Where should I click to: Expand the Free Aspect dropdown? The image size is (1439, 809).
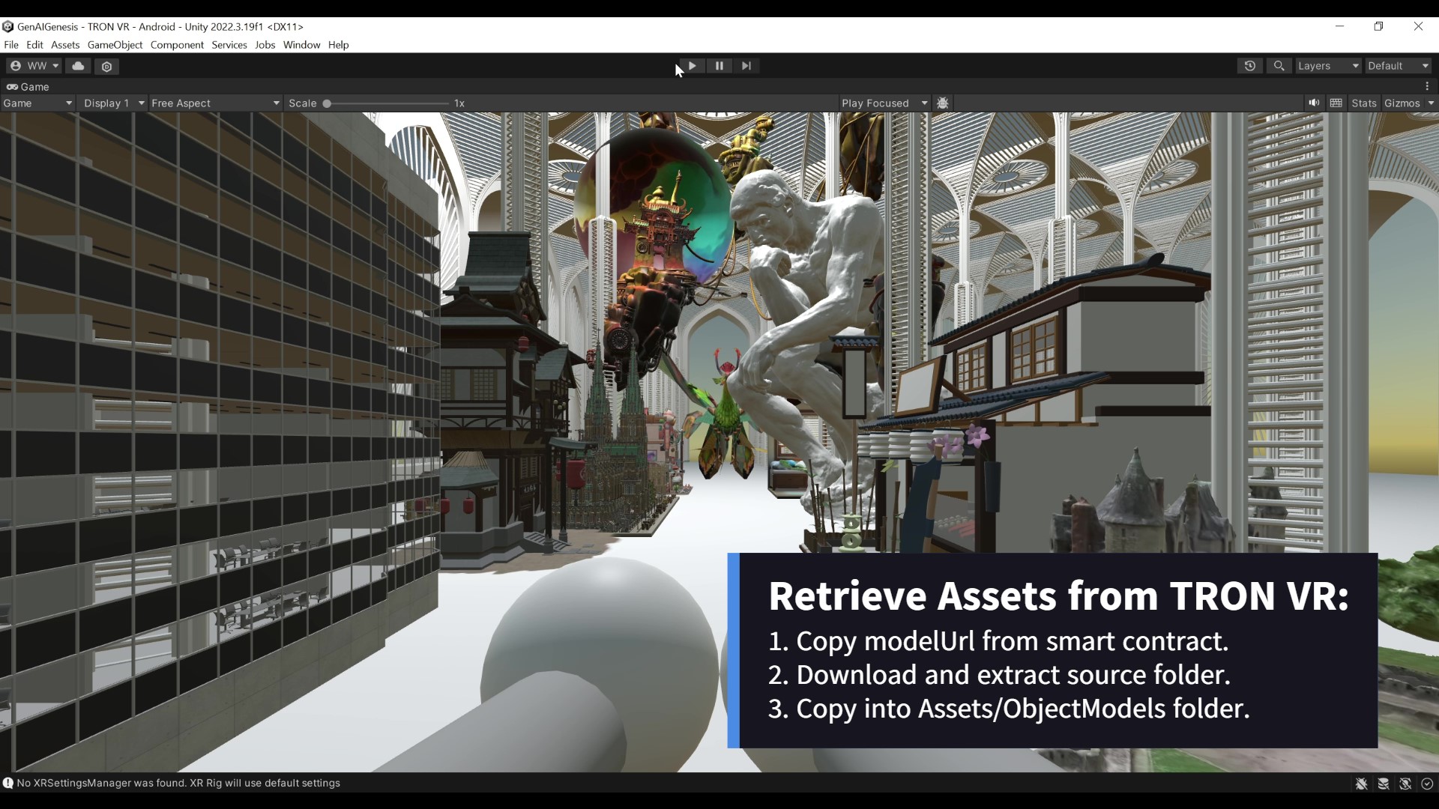[x=215, y=103]
